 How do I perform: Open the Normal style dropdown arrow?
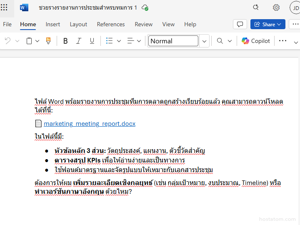204,41
